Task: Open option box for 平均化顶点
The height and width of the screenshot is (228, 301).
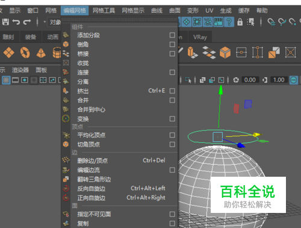Action: click(x=172, y=135)
